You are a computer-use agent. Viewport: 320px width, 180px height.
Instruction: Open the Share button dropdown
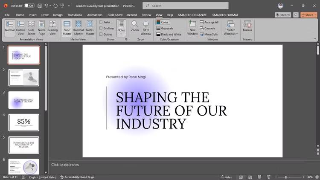[x=309, y=15]
